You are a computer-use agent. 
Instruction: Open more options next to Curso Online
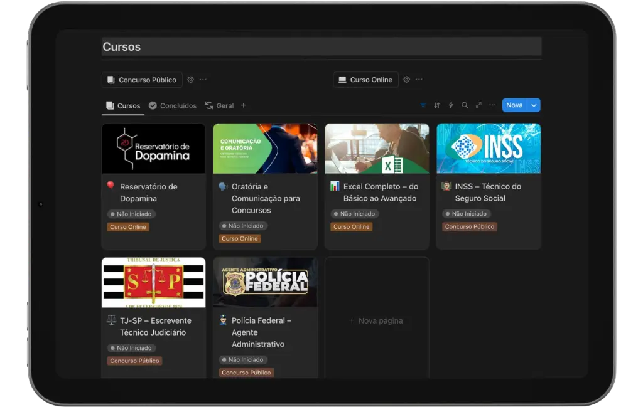click(419, 80)
